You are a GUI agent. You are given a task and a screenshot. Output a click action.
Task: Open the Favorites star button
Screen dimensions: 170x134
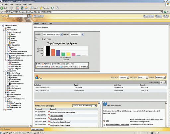click(x=44, y=8)
